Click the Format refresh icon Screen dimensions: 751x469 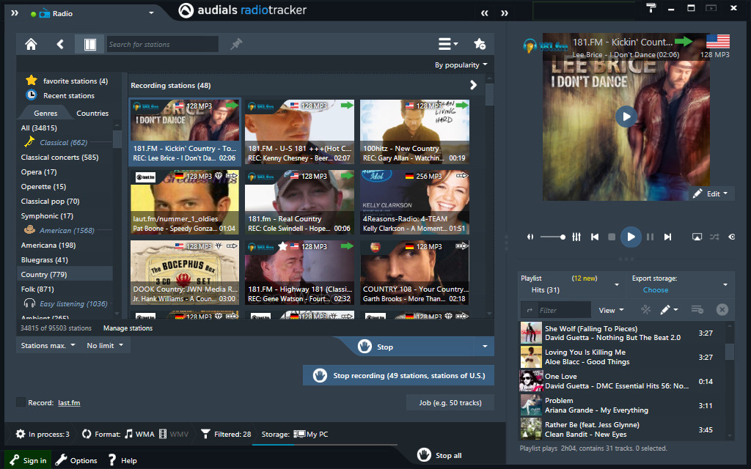coord(87,434)
